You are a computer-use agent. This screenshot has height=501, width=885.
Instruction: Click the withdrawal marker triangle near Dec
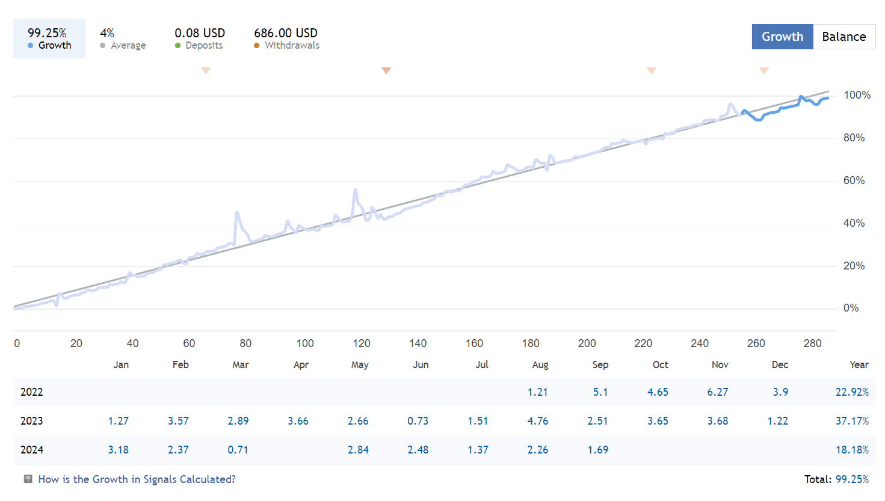click(764, 70)
